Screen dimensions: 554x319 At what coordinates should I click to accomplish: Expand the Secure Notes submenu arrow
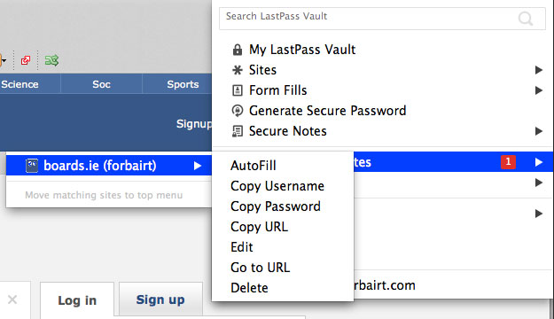coord(538,131)
